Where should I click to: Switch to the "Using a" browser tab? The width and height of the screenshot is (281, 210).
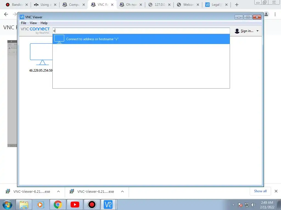[44, 5]
